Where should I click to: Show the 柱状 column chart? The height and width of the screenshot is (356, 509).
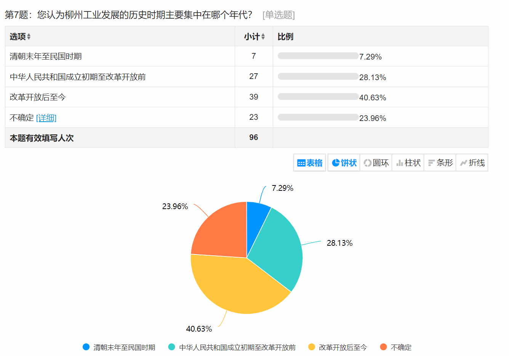[408, 163]
